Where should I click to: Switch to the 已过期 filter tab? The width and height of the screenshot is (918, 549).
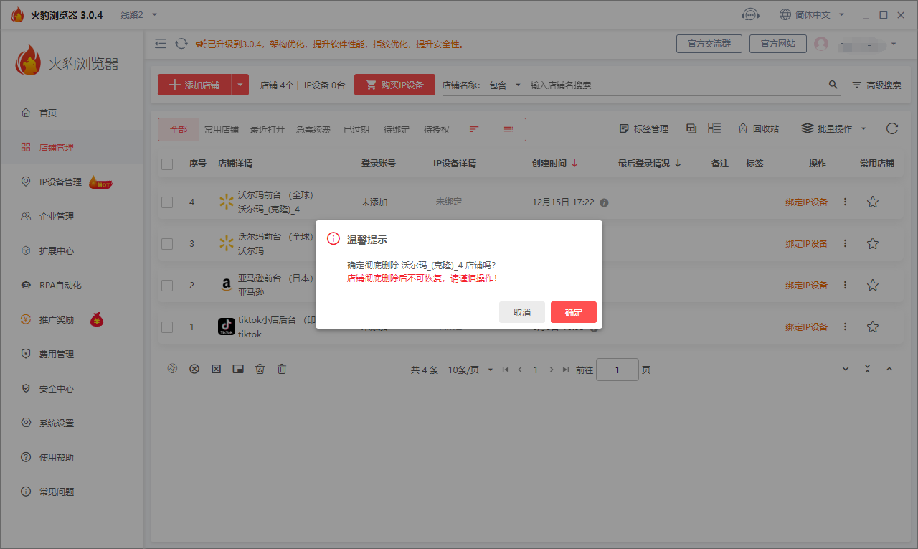(356, 130)
